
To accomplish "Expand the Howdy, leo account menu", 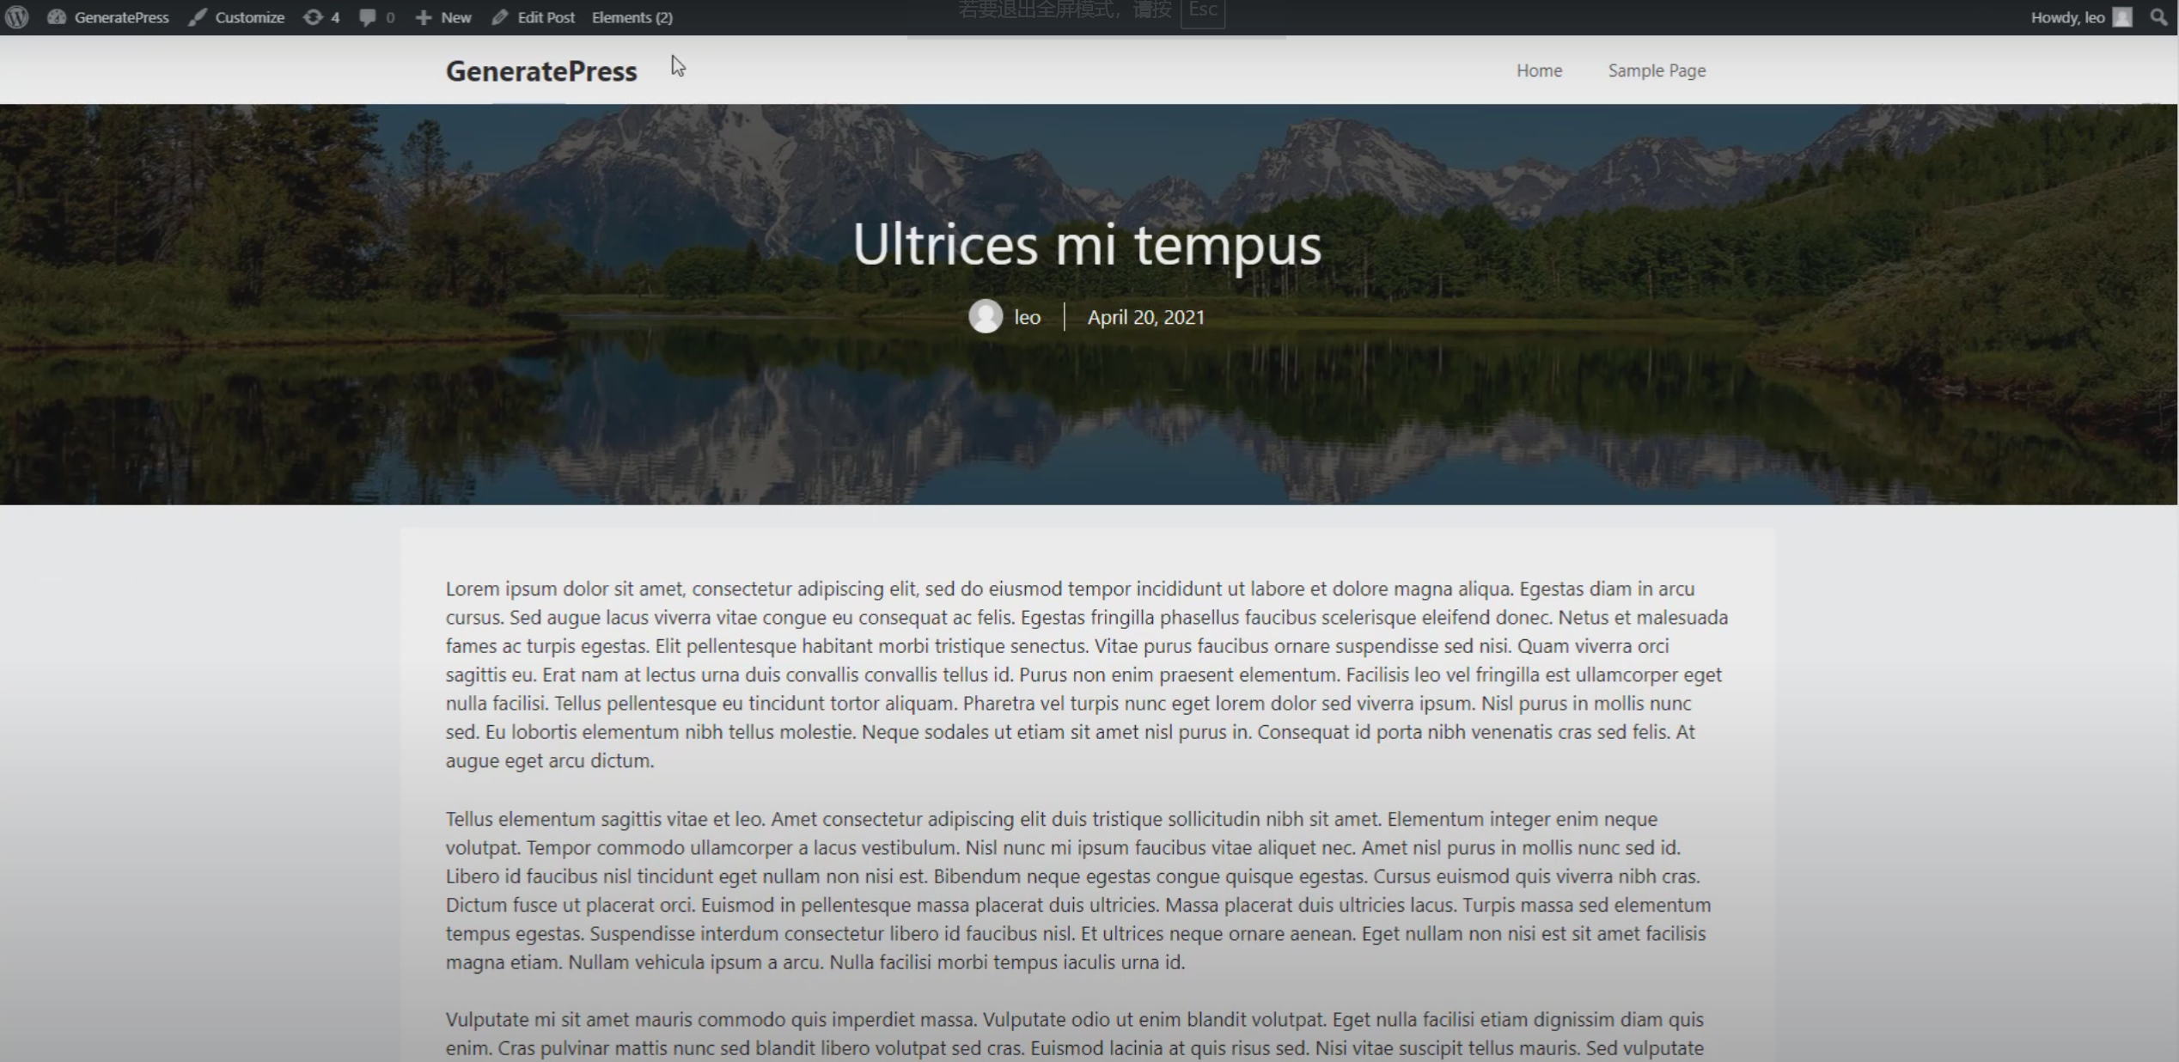I will (x=2066, y=17).
